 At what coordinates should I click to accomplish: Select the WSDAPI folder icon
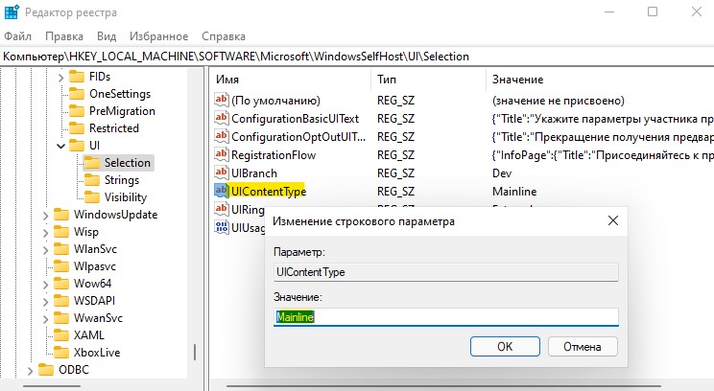[61, 301]
